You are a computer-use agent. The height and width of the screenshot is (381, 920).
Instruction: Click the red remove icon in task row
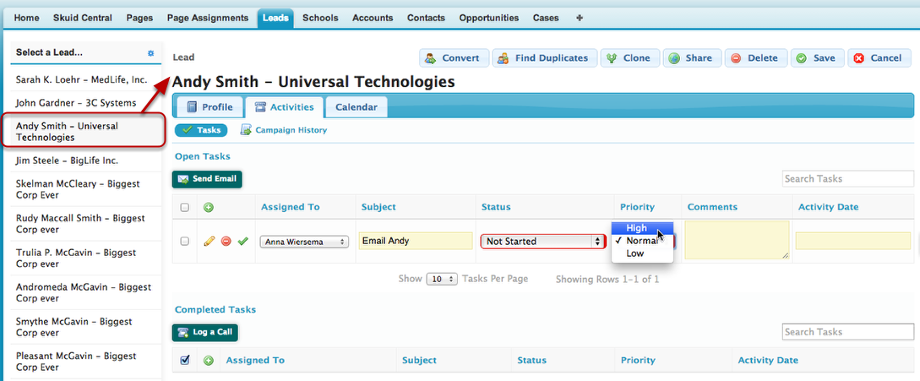coord(226,241)
